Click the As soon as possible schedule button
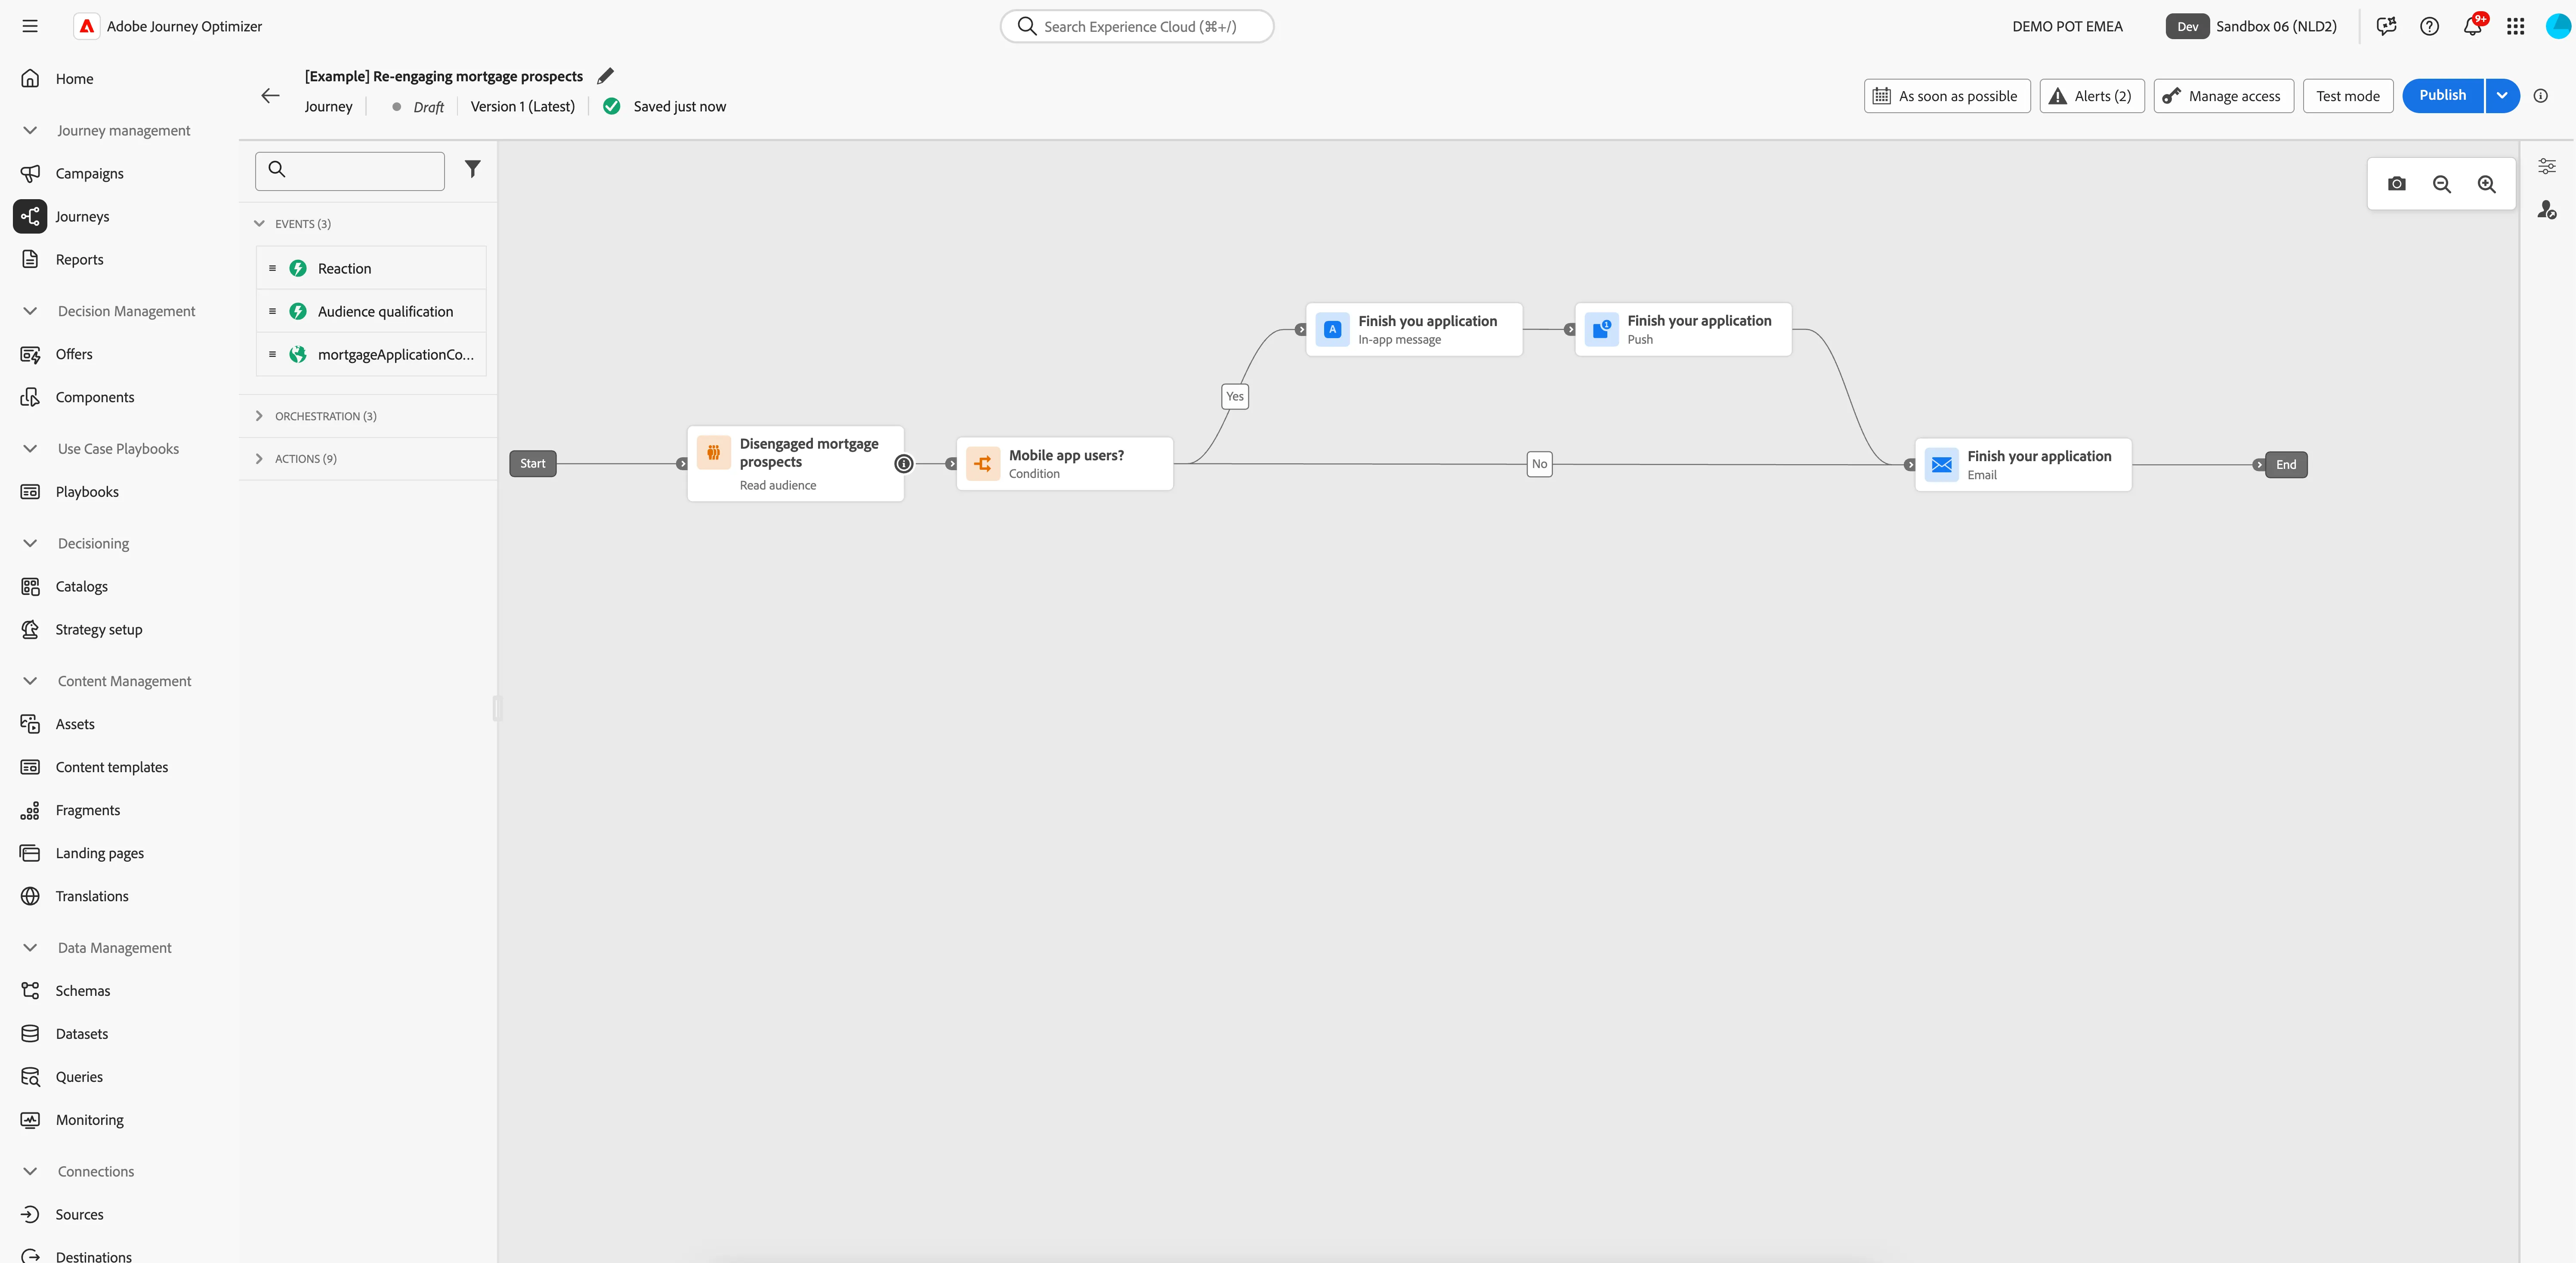The width and height of the screenshot is (2576, 1263). [1946, 96]
